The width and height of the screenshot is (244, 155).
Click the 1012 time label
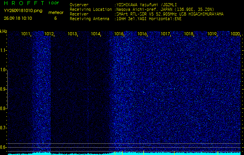click(49, 34)
